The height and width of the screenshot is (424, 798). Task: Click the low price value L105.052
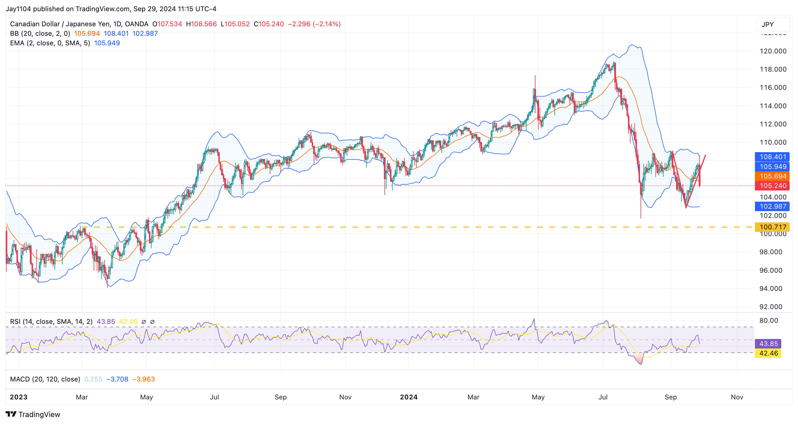(x=235, y=24)
